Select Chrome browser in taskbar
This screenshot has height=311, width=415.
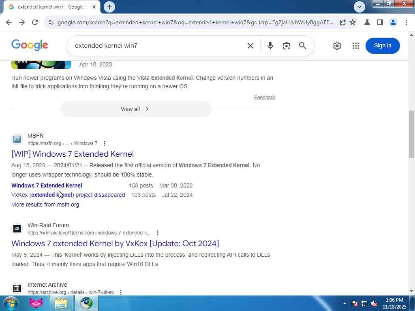tap(86, 303)
